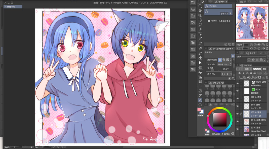Image resolution: width=269 pixels, height=149 pixels.
Task: Open the ツールプロパティ panel tab
Action: 221,49
